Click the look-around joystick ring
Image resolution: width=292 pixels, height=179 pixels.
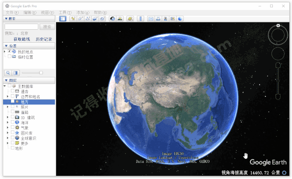pos(278,35)
